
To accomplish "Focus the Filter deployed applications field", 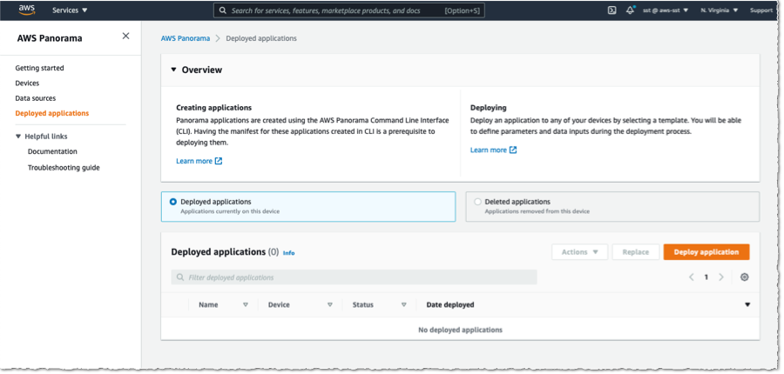I will click(x=354, y=277).
